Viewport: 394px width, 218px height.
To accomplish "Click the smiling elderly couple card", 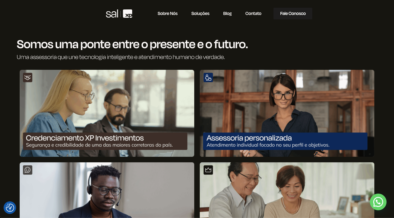I will 287,190.
